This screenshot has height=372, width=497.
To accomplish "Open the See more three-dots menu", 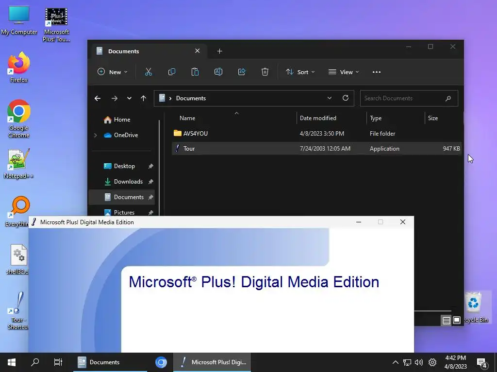I will coord(377,72).
